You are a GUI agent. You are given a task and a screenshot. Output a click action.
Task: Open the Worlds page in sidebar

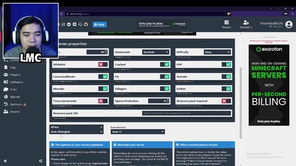click(15, 97)
